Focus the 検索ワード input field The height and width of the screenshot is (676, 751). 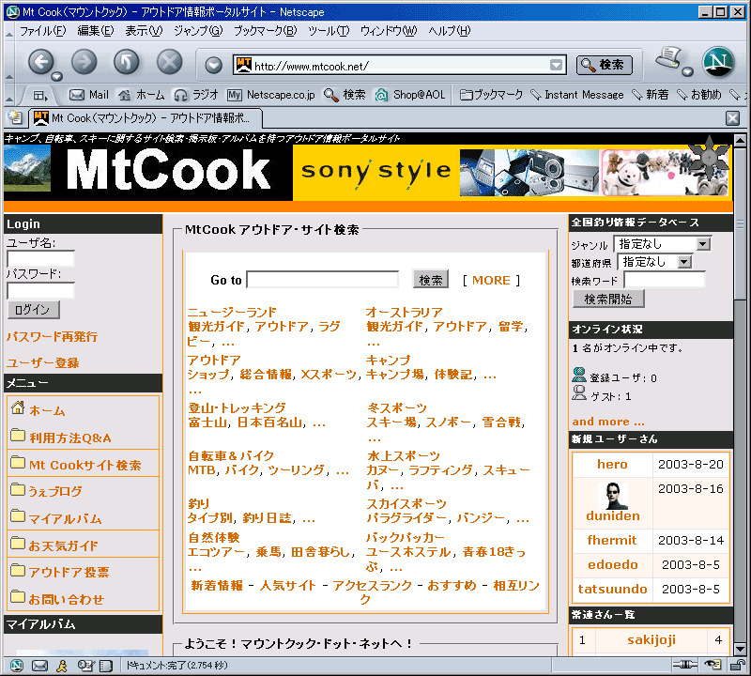(664, 279)
